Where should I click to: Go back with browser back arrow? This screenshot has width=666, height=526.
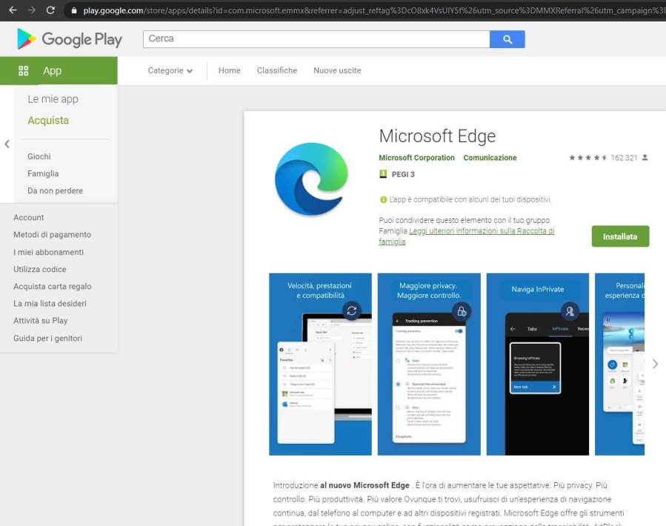point(13,10)
